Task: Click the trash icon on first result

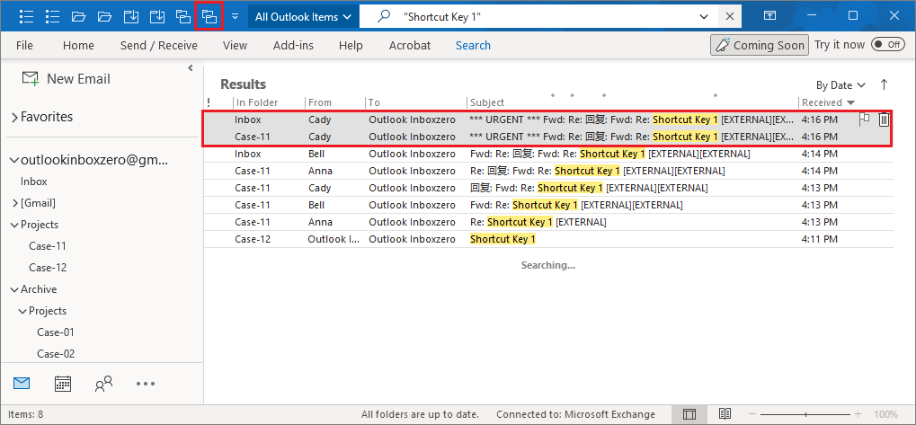Action: coord(884,120)
